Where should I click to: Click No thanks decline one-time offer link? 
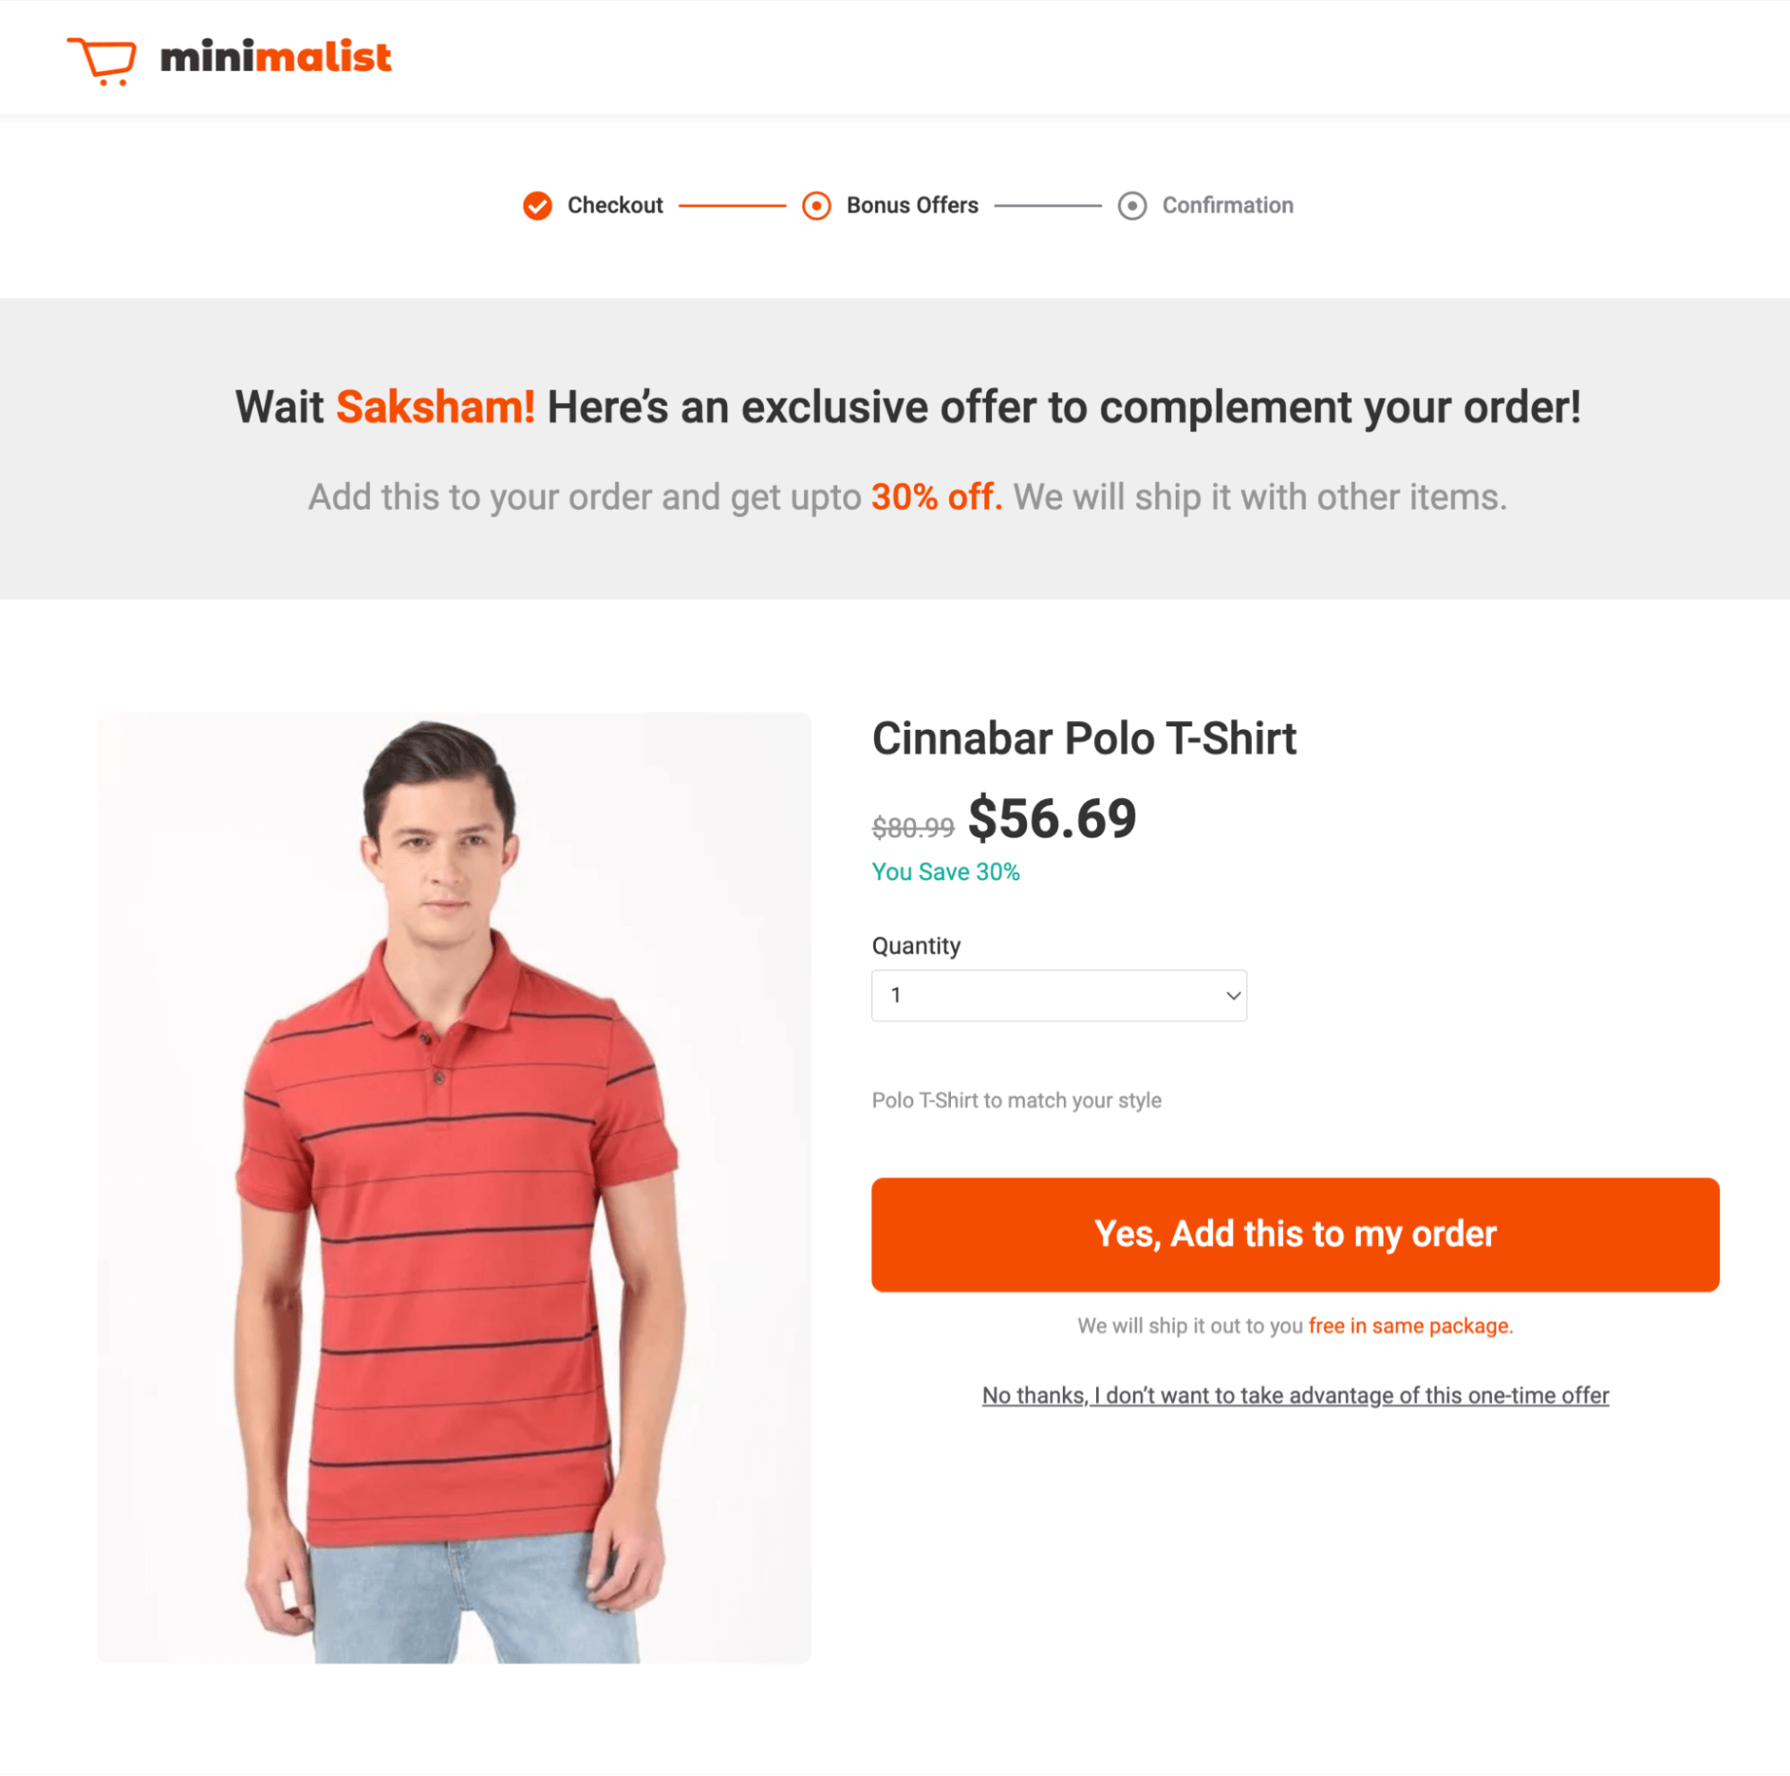[1296, 1394]
